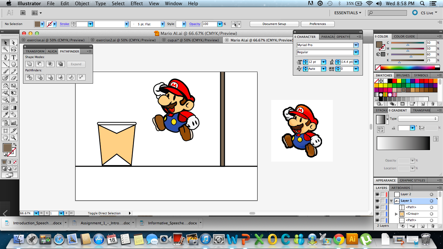The height and width of the screenshot is (249, 443).
Task: Select the Type tool
Action: (14, 57)
